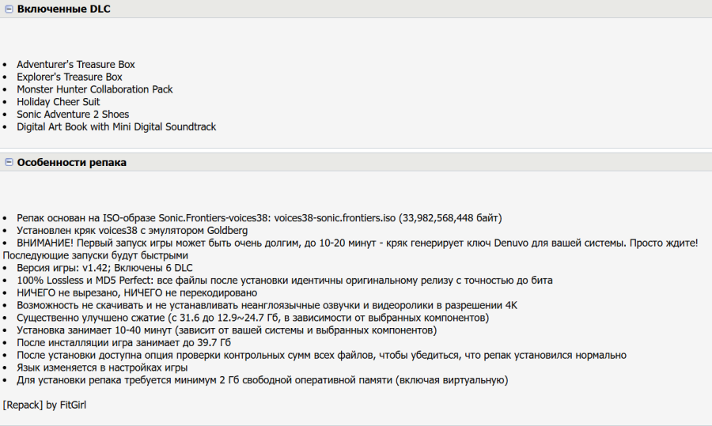Click the Goldberg emulator crack line
Image resolution: width=712 pixels, height=426 pixels.
point(132,231)
